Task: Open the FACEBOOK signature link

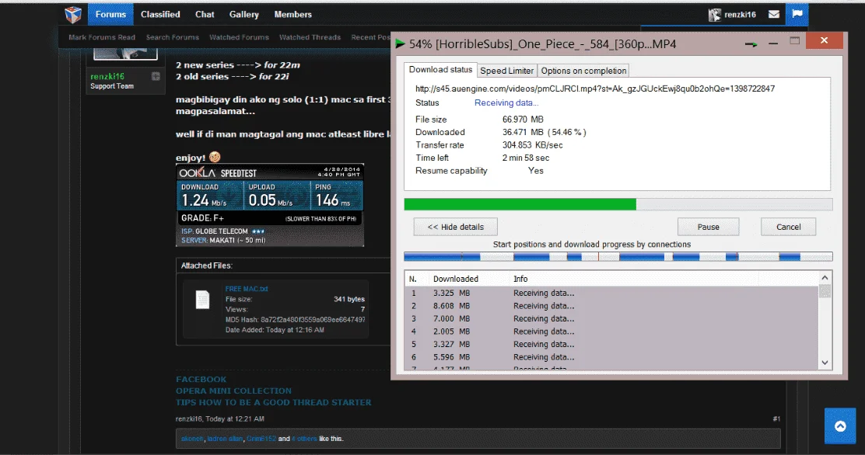Action: click(201, 379)
